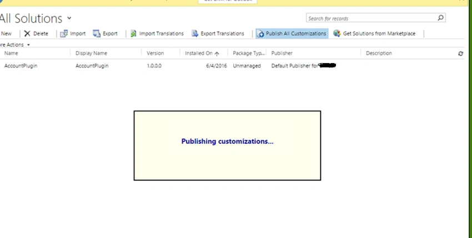Open the AccountPlugin display name link

point(92,66)
